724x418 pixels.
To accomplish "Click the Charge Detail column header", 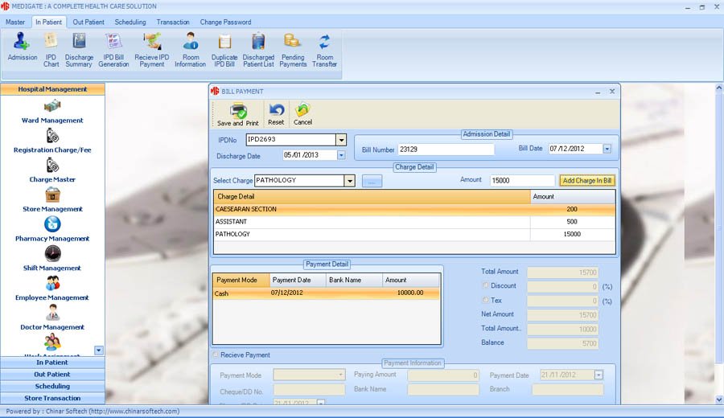I will click(x=372, y=197).
